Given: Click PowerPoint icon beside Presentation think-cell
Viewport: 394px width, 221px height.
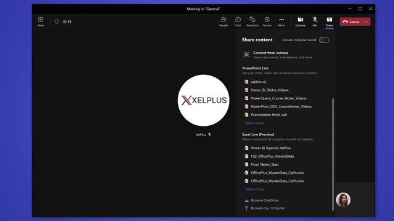Looking at the screenshot, I should [246, 115].
